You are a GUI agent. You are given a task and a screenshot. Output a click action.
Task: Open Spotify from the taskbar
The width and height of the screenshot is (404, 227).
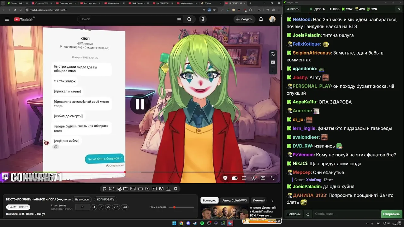(x=202, y=224)
